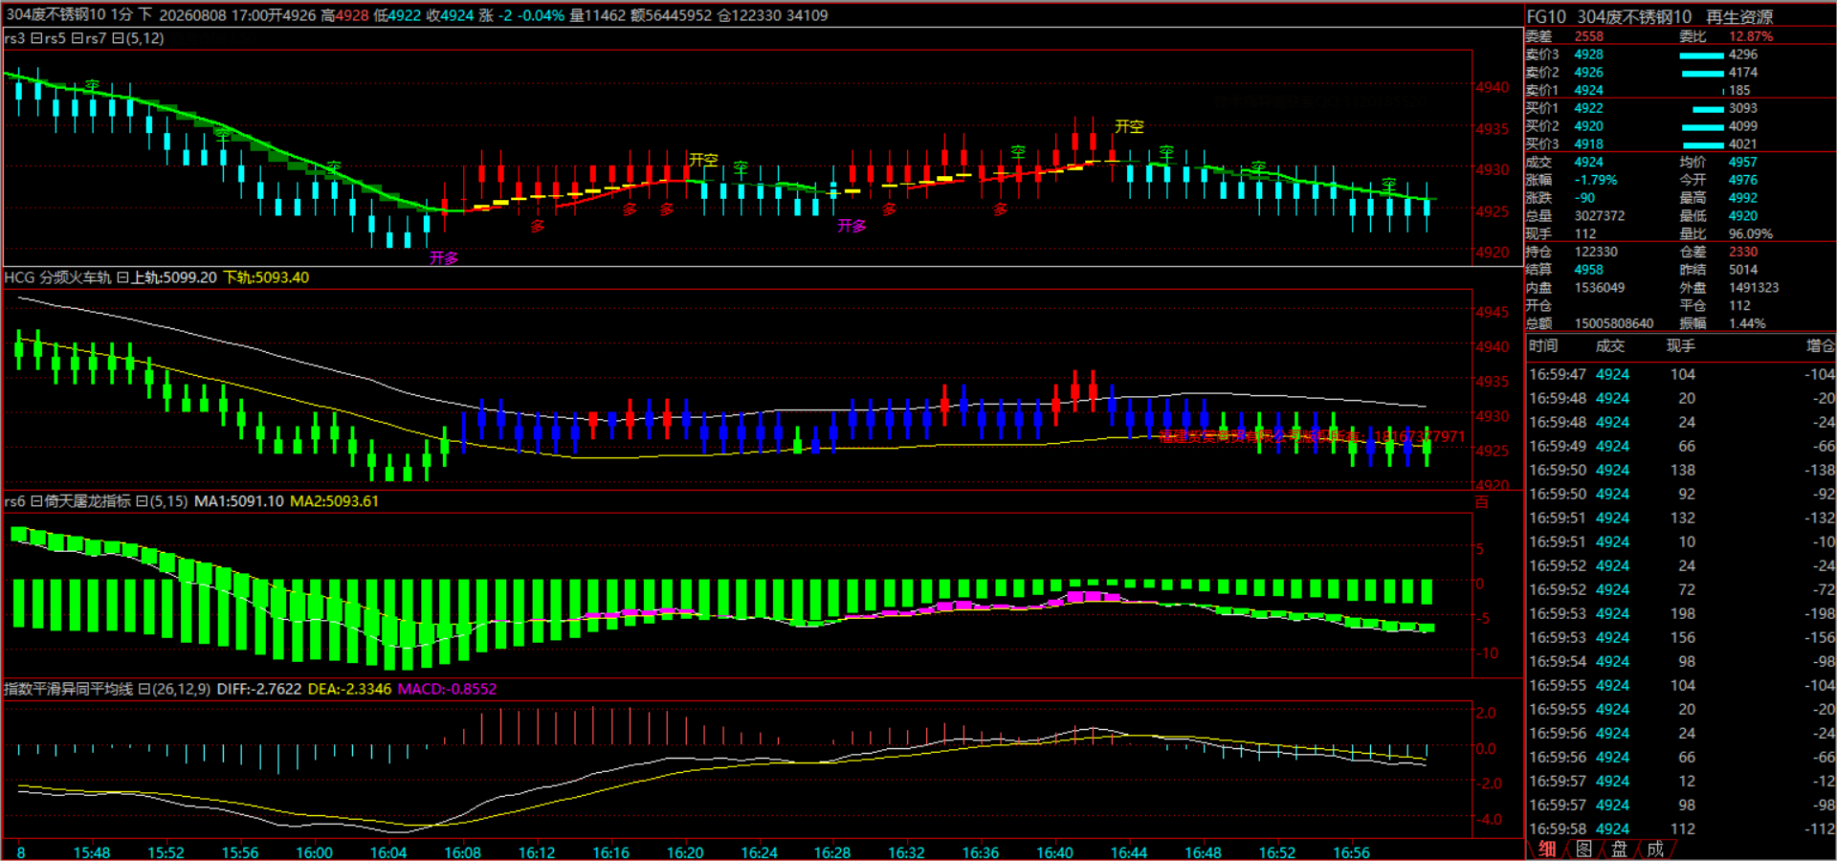Click the 下 indicator next to 1分
The width and height of the screenshot is (1837, 861).
[x=145, y=15]
